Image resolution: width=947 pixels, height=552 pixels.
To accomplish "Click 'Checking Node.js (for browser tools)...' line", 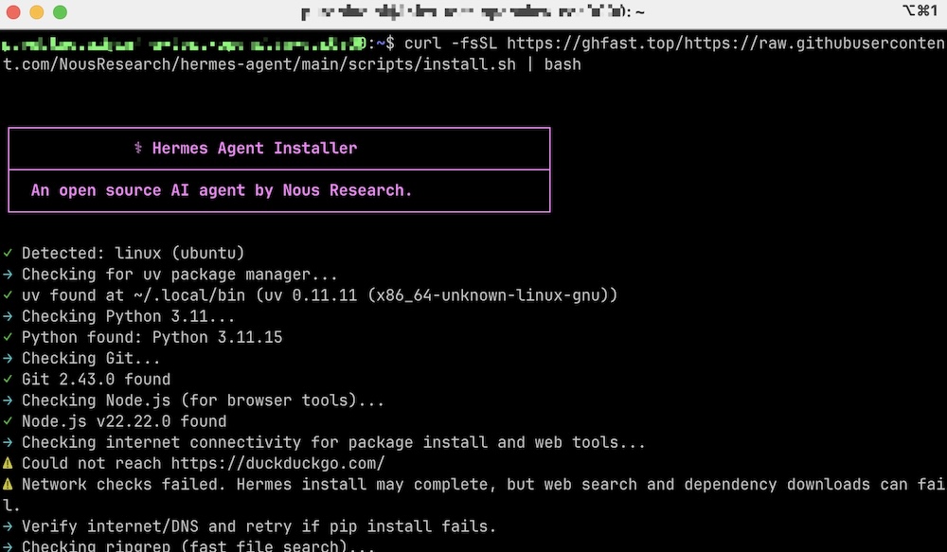I will pos(203,401).
